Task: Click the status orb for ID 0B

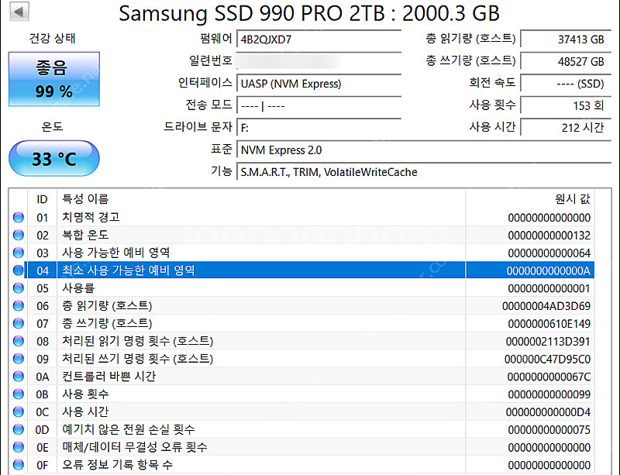Action: [18, 394]
